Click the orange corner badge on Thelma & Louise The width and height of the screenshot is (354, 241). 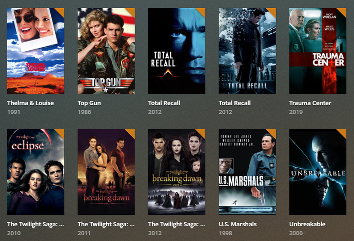[61, 11]
